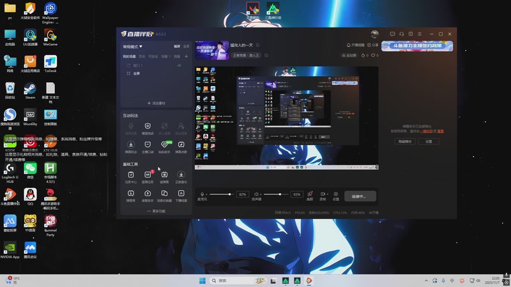Image resolution: width=511 pixels, height=287 pixels.
Task: Add a new scene with plus icon
Action: (x=186, y=56)
